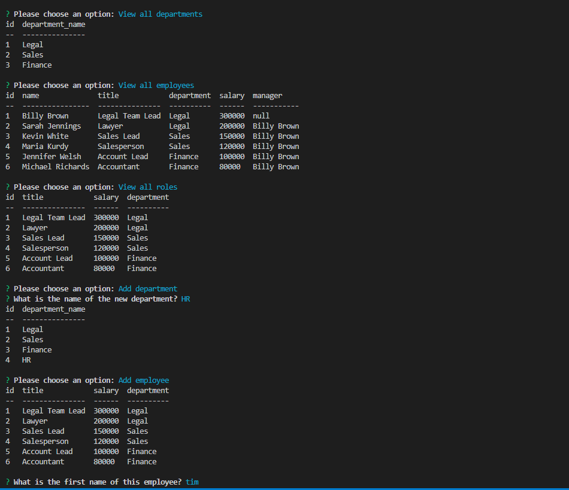The image size is (569, 490).
Task: Click manager "Billy Brown" in Kevin White's row
Action: tap(276, 136)
